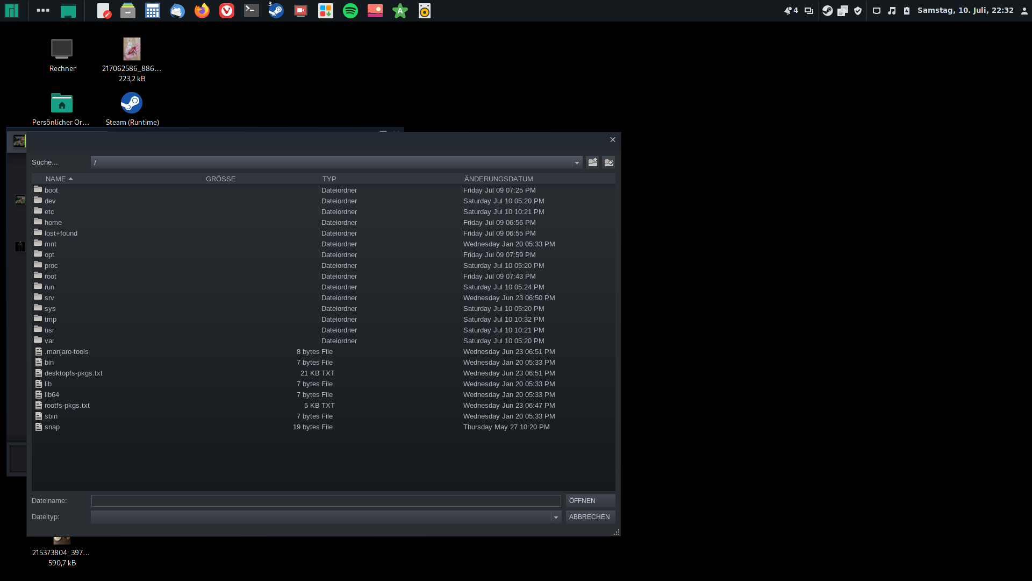The width and height of the screenshot is (1032, 581).
Task: Click the go-up-one-folder icon in dialog
Action: (x=592, y=162)
